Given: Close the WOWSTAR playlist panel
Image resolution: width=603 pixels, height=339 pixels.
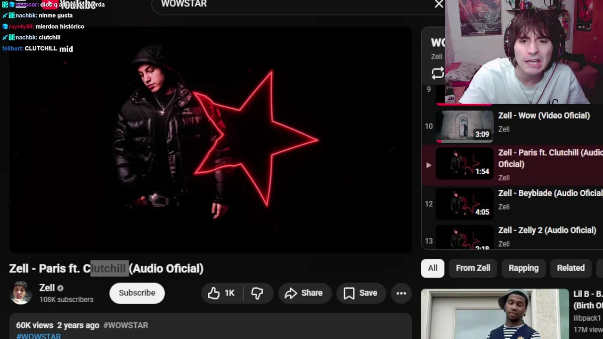Looking at the screenshot, I should click(x=439, y=4).
